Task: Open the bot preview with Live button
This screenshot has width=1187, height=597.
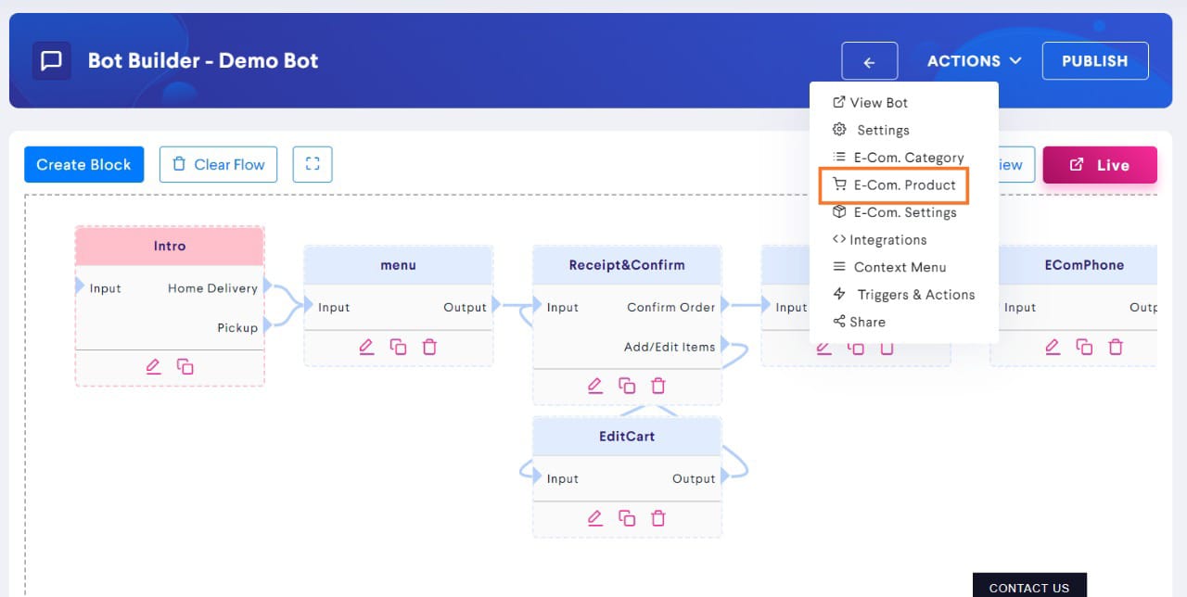Action: click(1100, 164)
